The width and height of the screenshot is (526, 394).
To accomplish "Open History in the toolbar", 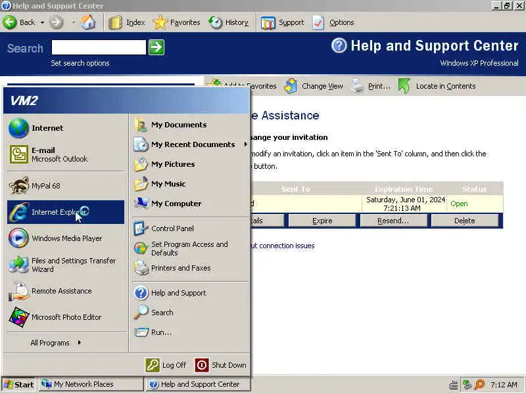I will 228,22.
